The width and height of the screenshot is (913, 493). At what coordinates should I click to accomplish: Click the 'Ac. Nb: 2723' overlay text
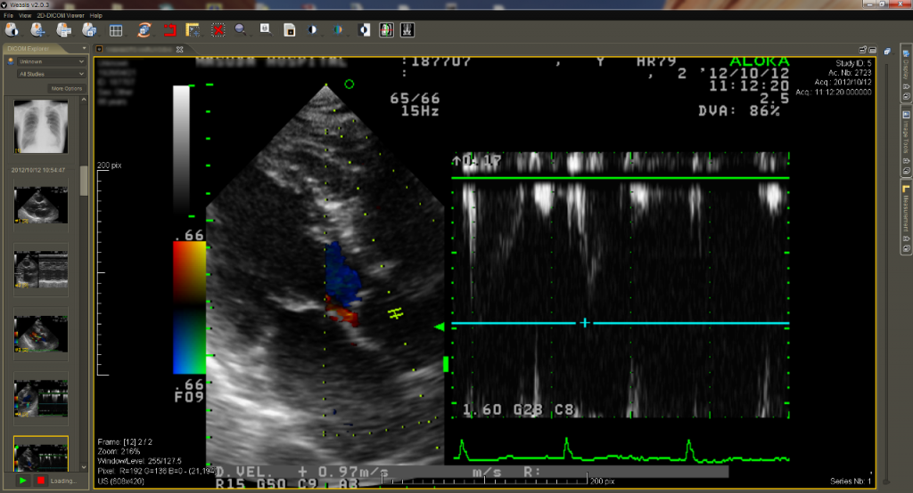[851, 73]
